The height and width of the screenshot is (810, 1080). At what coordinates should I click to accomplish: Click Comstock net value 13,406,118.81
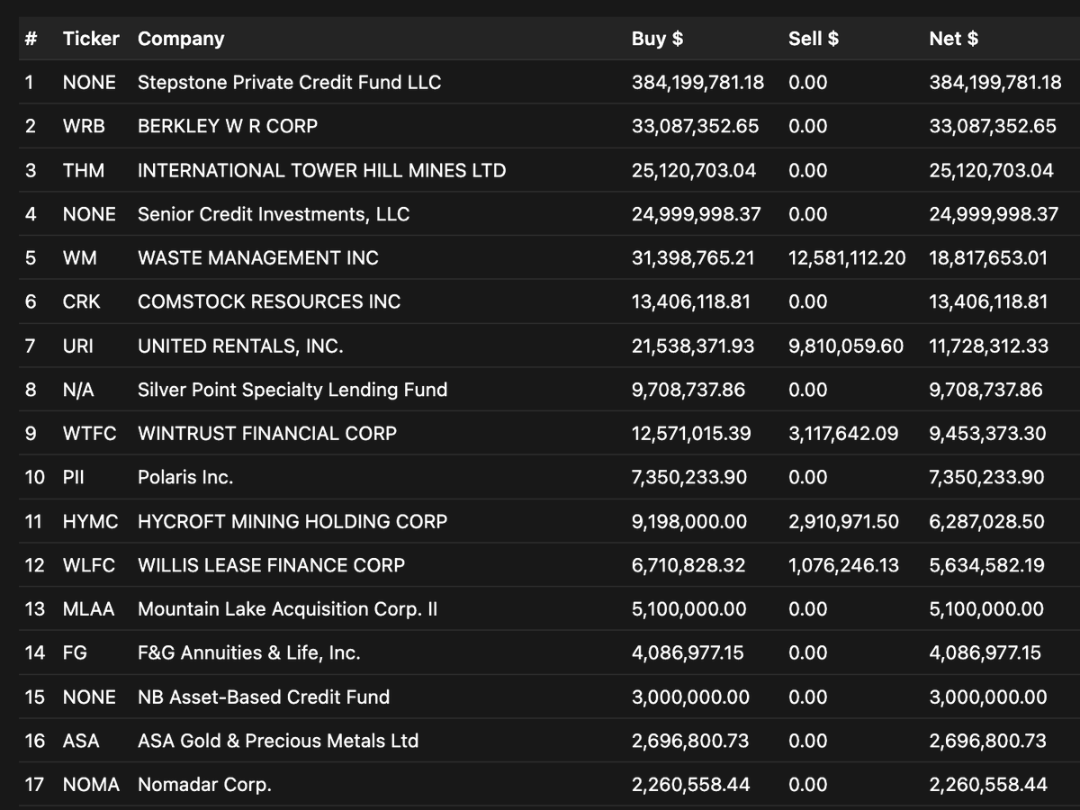(x=988, y=302)
